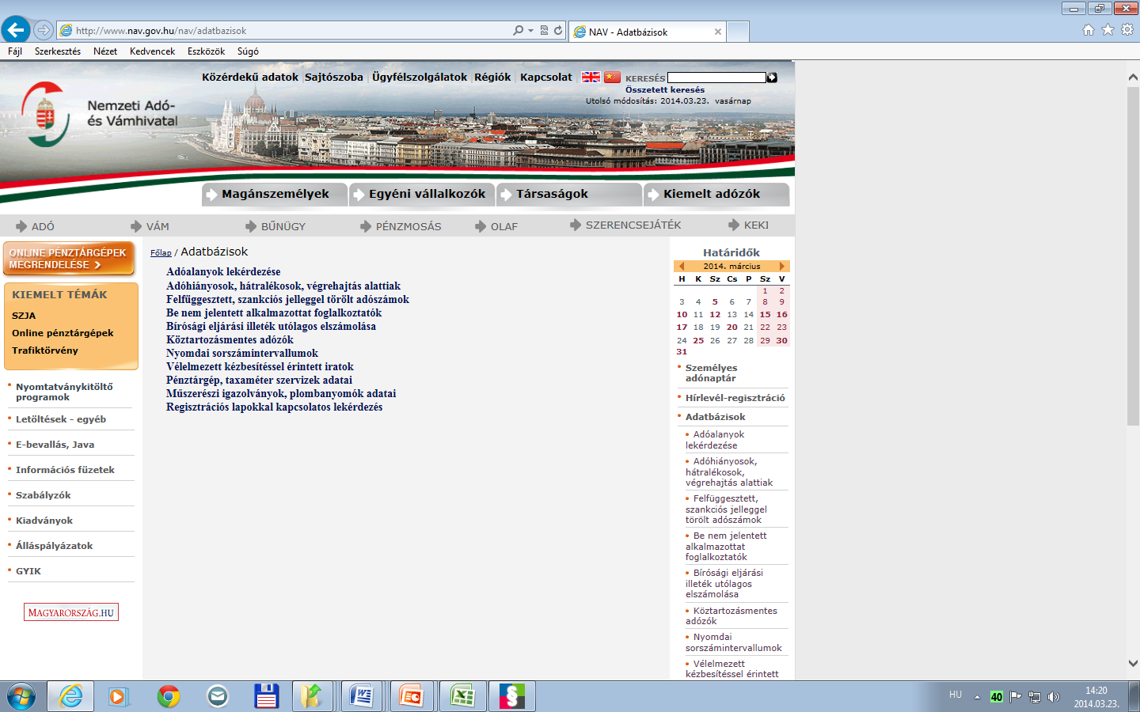
Task: Switch site to Chinese via red flag
Action: (612, 77)
